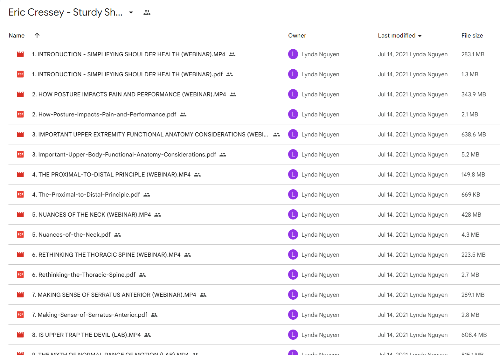
Task: Select 6. Rethinking-the-Thoracic-Spine.pdf
Action: click(x=84, y=275)
